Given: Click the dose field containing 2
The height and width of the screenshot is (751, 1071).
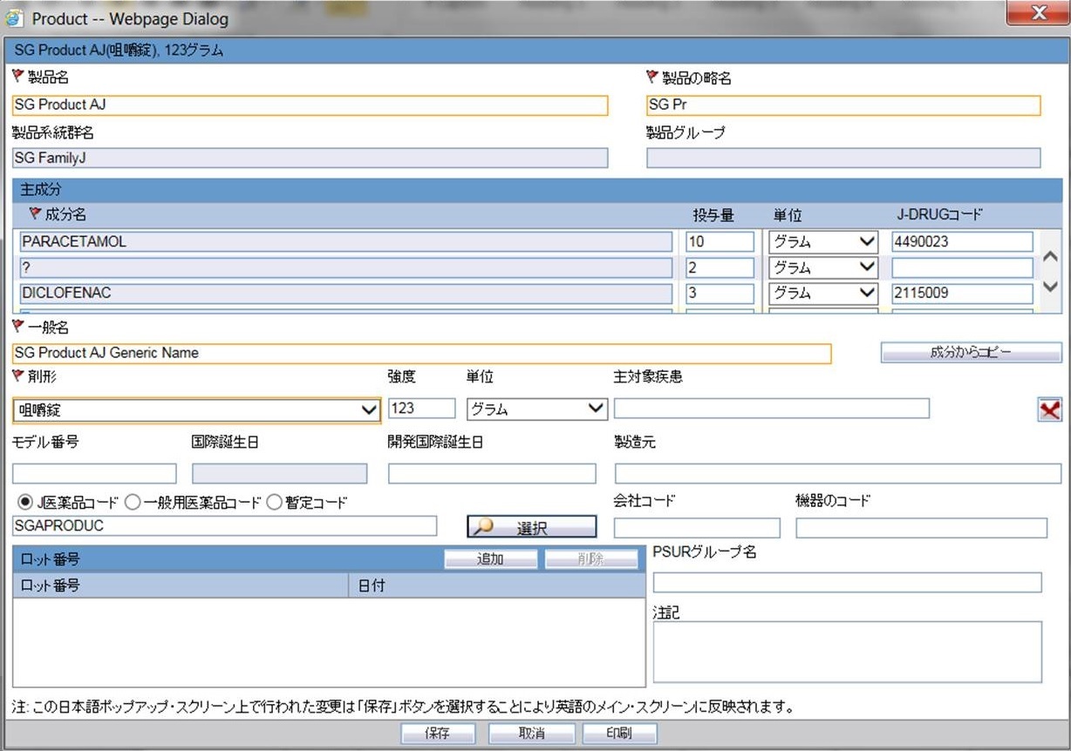Looking at the screenshot, I should (x=720, y=267).
